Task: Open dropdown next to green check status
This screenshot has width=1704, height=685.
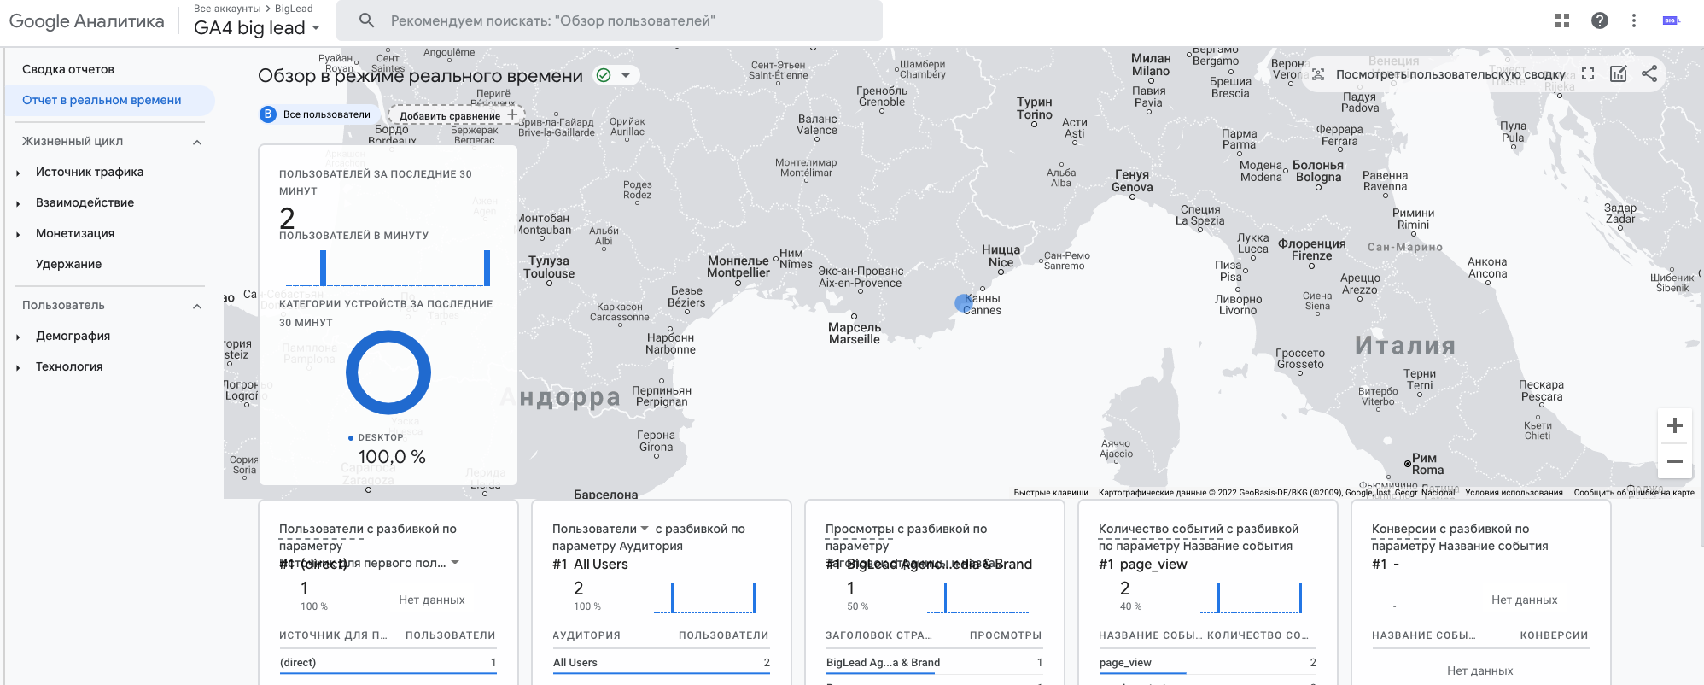Action: [x=626, y=75]
